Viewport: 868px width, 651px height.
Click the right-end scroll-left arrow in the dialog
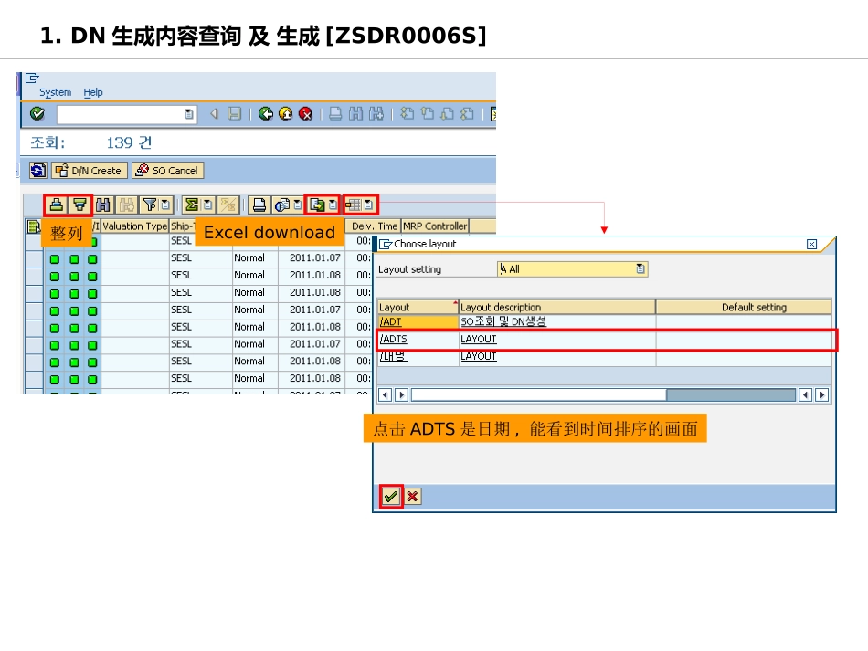click(x=806, y=395)
